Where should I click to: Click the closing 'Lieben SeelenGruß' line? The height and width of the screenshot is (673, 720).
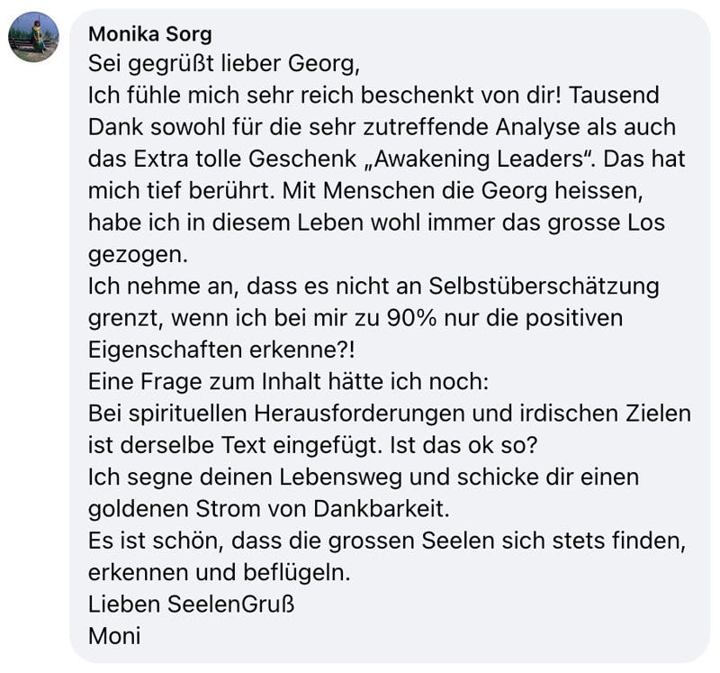(x=191, y=604)
